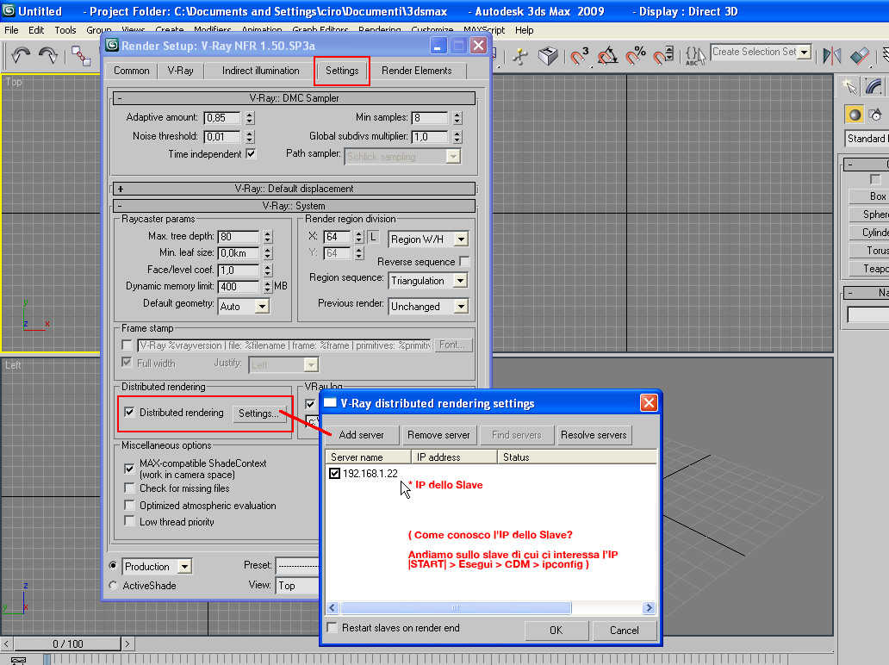Open the Production render mode dropdown
The width and height of the screenshot is (889, 665).
(x=157, y=566)
